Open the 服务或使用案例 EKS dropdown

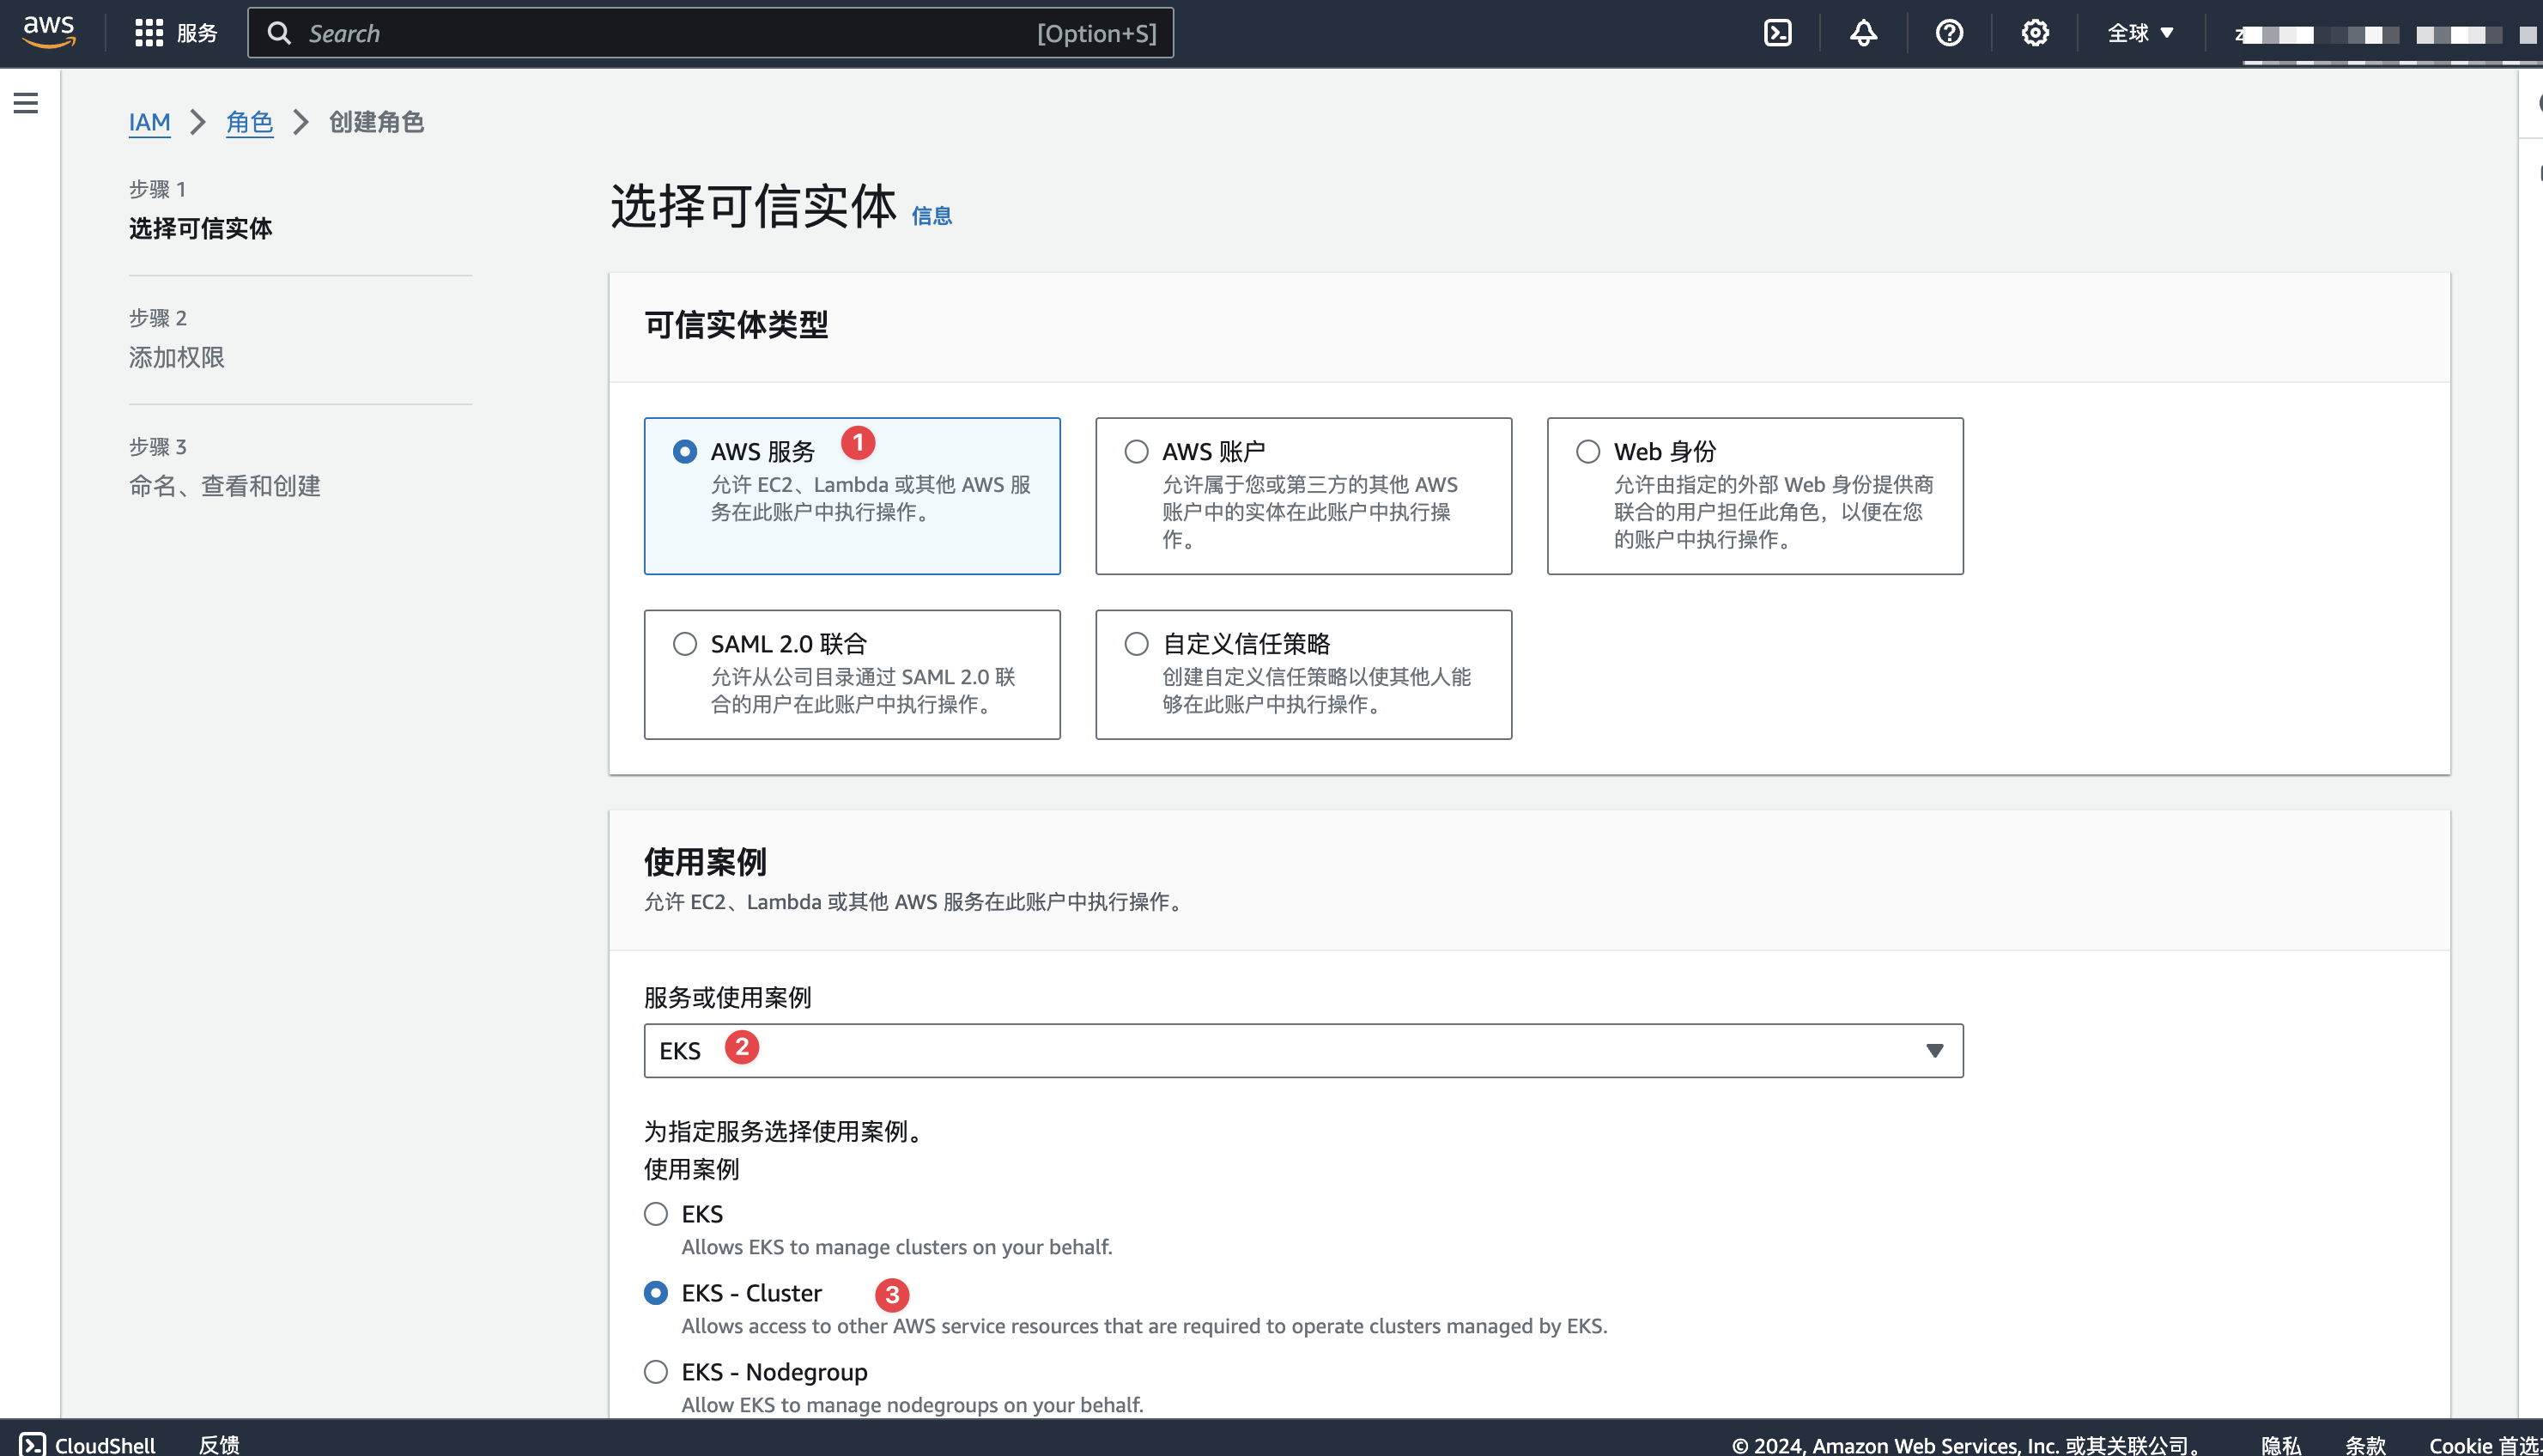point(1303,1050)
